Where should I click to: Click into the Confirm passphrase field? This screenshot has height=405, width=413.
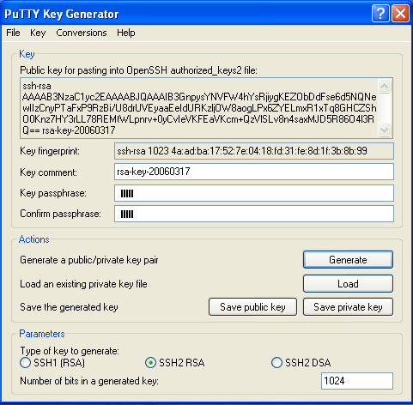[x=254, y=214]
